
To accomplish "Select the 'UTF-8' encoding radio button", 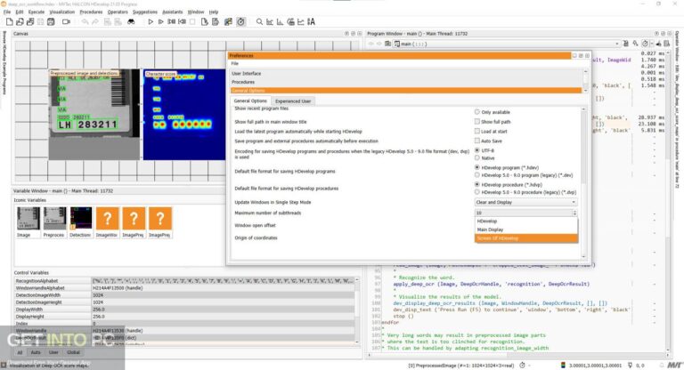I will (476, 150).
